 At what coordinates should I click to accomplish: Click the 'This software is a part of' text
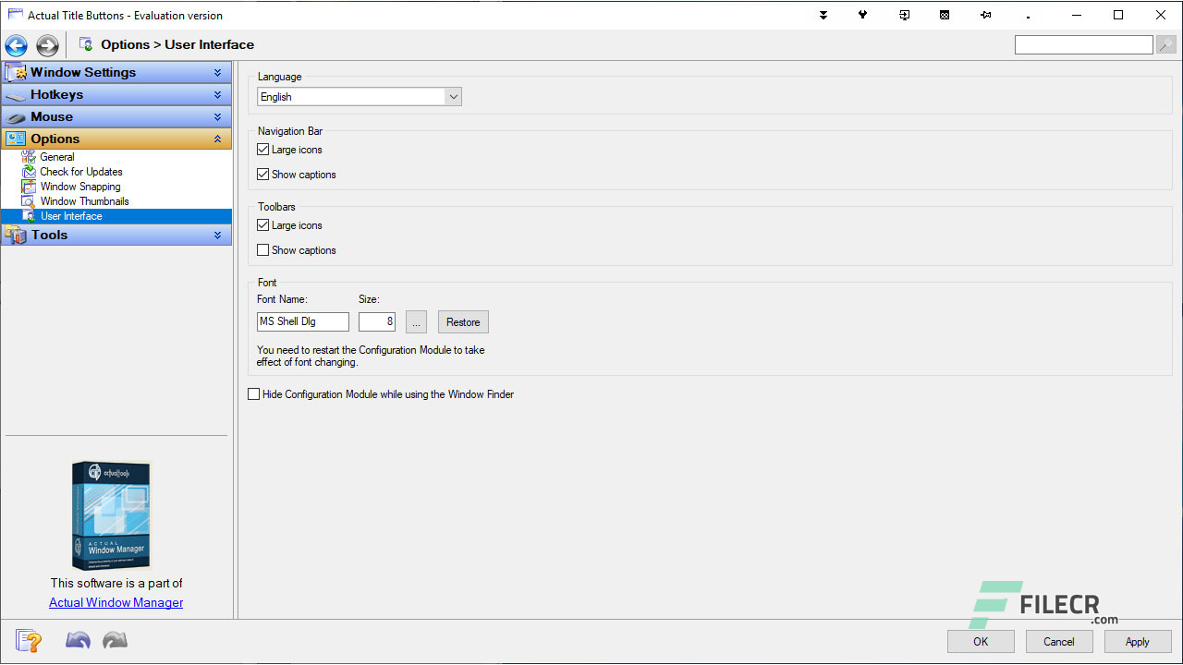(x=116, y=583)
